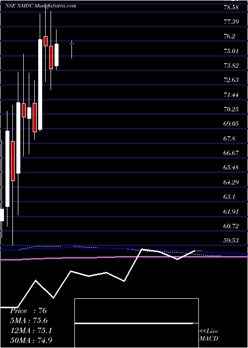
Task: Click the 71.44 price axis label
Action: tap(231, 95)
